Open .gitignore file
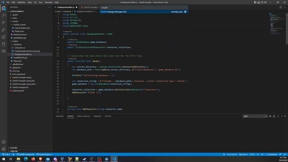 coord(16,67)
